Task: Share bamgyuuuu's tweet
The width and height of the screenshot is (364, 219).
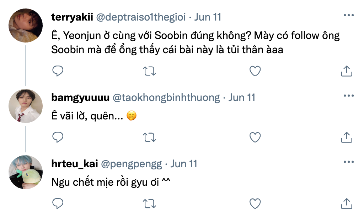Action: 346,137
